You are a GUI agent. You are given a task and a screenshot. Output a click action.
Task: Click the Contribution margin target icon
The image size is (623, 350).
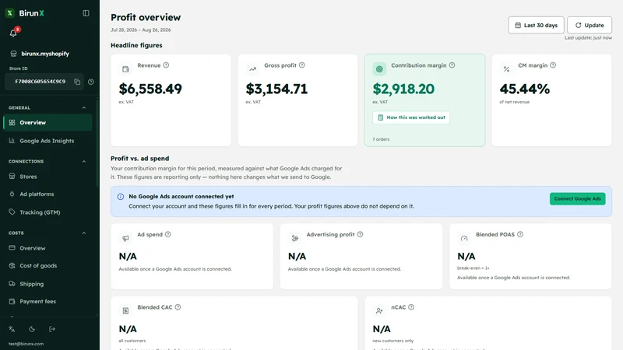[x=379, y=69]
